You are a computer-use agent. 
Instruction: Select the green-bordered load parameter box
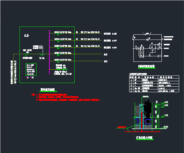(31, 69)
